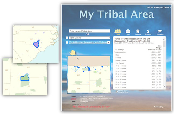Click the data panel scroll up arrow
Image resolution: width=174 pixels, height=114 pixels.
pos(164,39)
